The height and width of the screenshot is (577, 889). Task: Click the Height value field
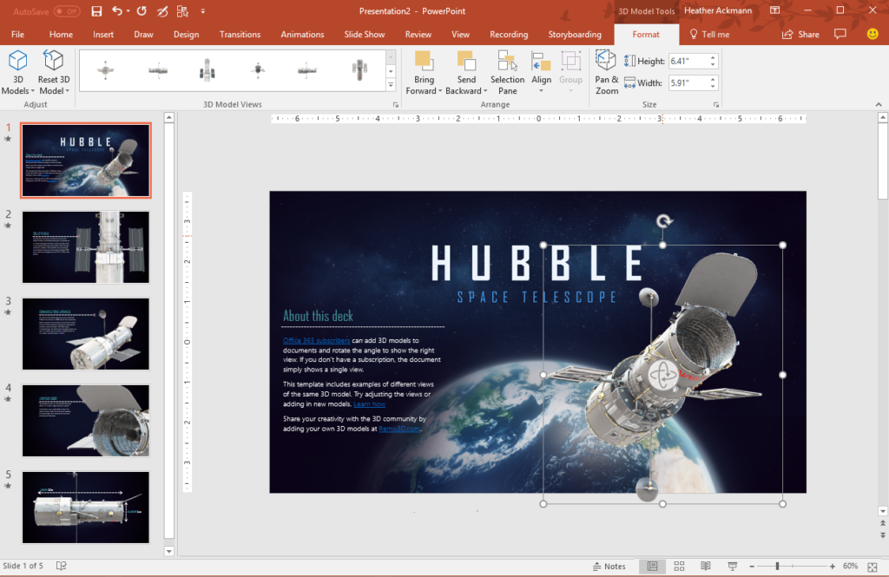click(x=688, y=62)
